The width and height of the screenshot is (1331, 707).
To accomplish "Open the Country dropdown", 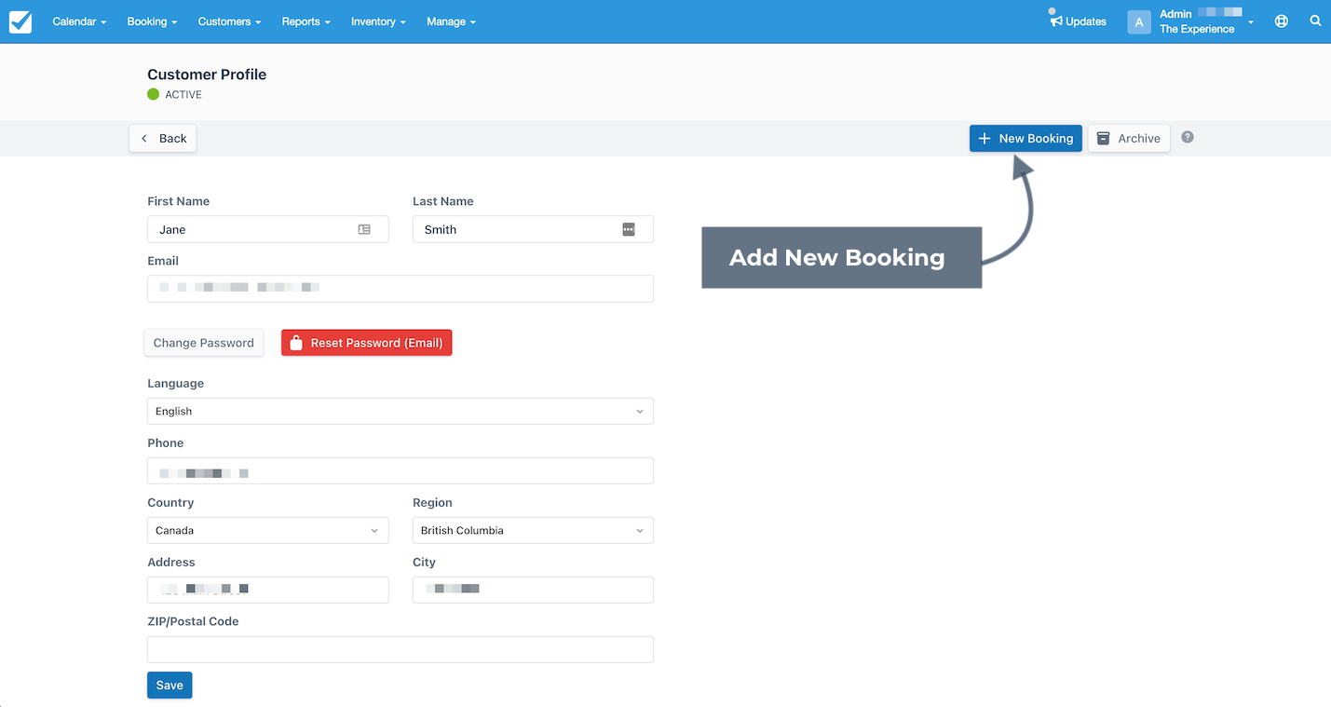I will [x=268, y=530].
